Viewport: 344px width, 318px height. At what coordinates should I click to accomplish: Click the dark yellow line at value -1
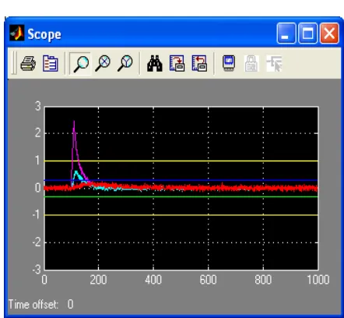(181, 215)
